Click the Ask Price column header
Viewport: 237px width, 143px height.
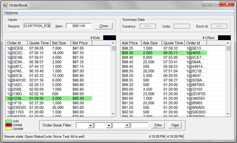pos(131,43)
